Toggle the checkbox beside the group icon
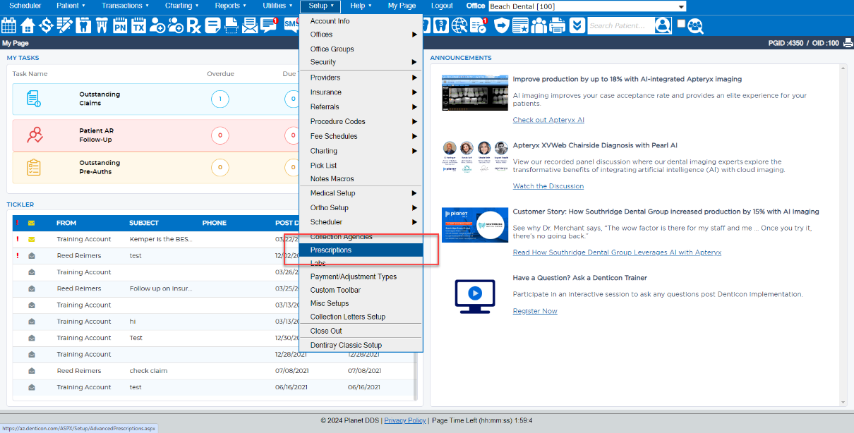854x433 pixels. click(680, 25)
